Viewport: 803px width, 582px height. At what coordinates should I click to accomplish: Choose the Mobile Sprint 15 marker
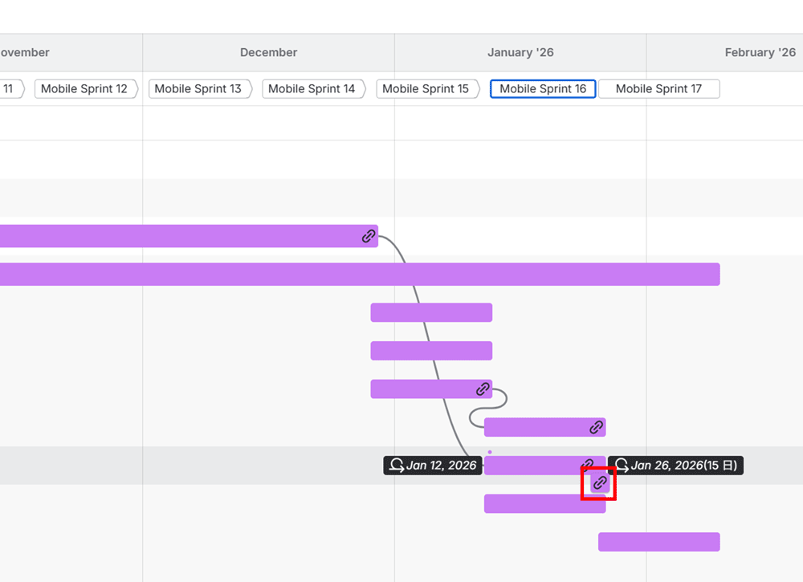point(426,89)
